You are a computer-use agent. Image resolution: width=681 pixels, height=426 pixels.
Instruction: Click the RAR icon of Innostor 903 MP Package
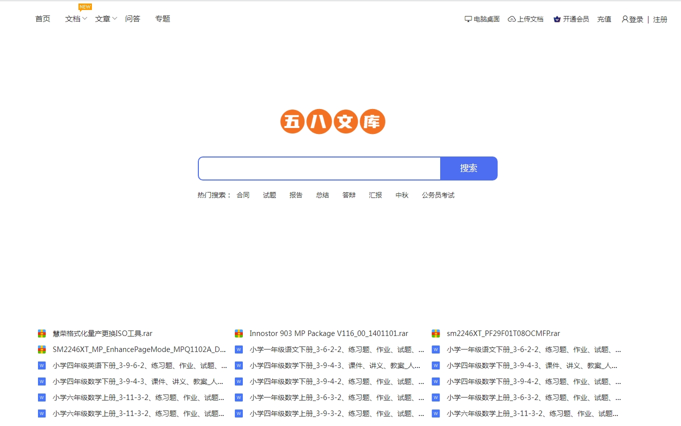click(x=238, y=333)
